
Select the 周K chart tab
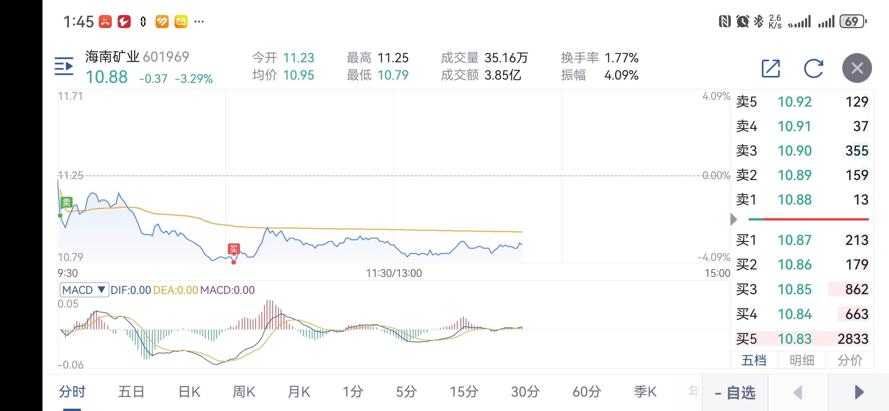click(x=243, y=392)
